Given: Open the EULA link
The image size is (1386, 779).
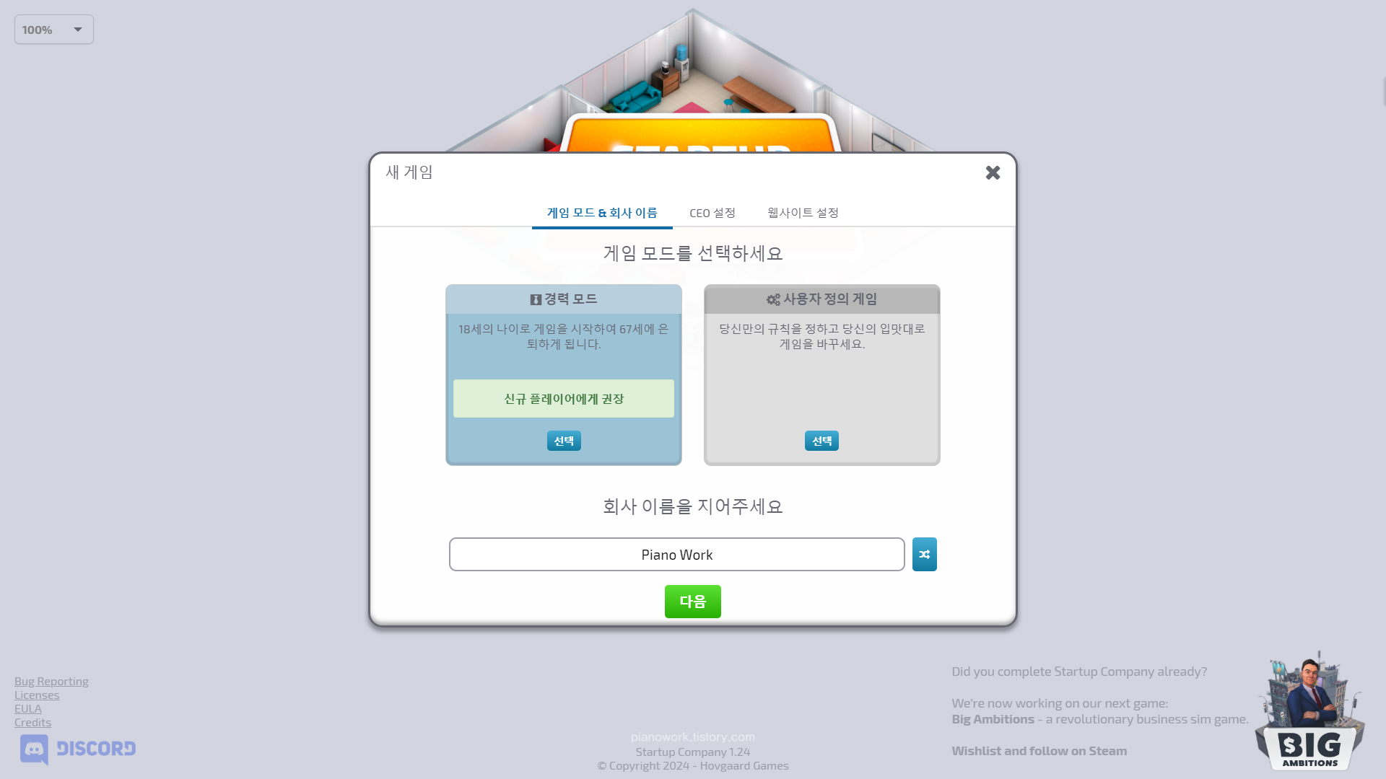Looking at the screenshot, I should [x=27, y=708].
